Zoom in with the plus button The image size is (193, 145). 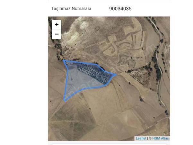point(57,25)
